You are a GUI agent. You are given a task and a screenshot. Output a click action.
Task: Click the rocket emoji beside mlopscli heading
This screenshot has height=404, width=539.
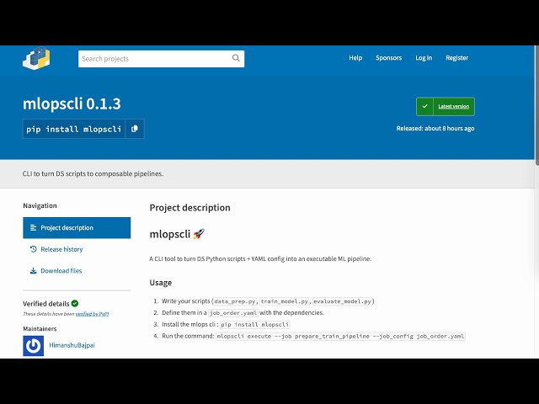(199, 234)
